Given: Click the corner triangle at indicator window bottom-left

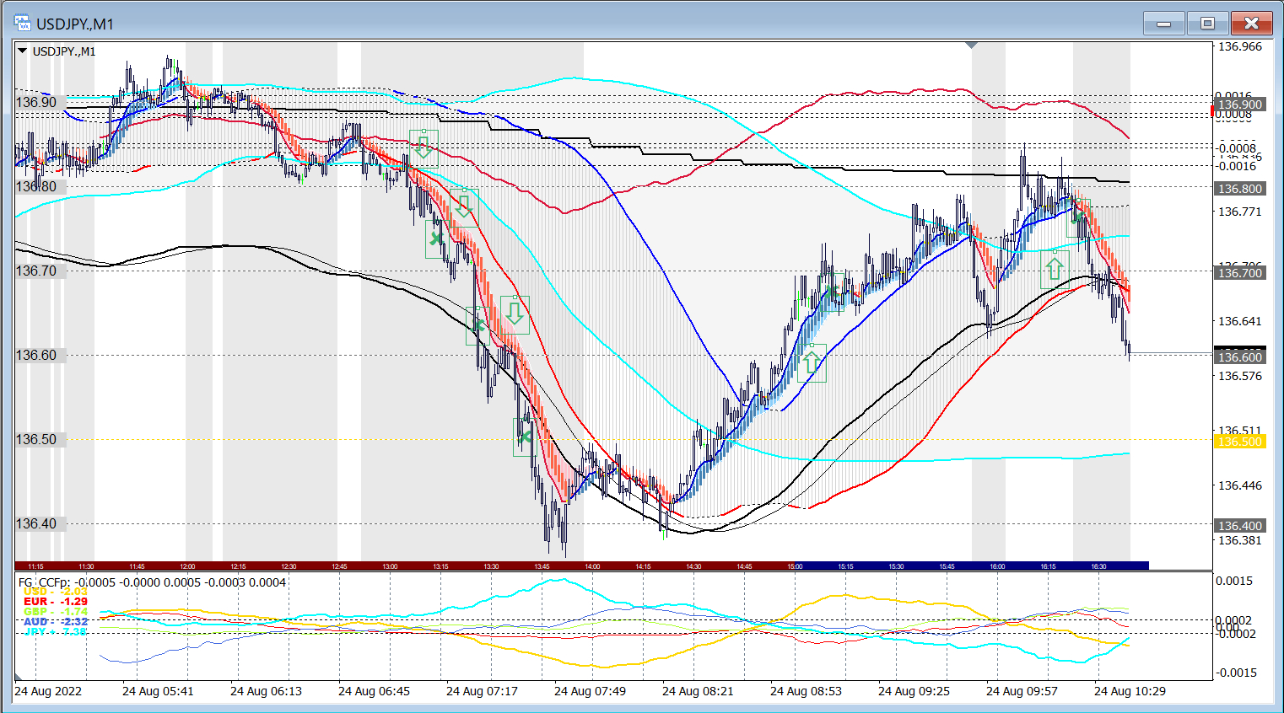Looking at the screenshot, I should [x=19, y=676].
